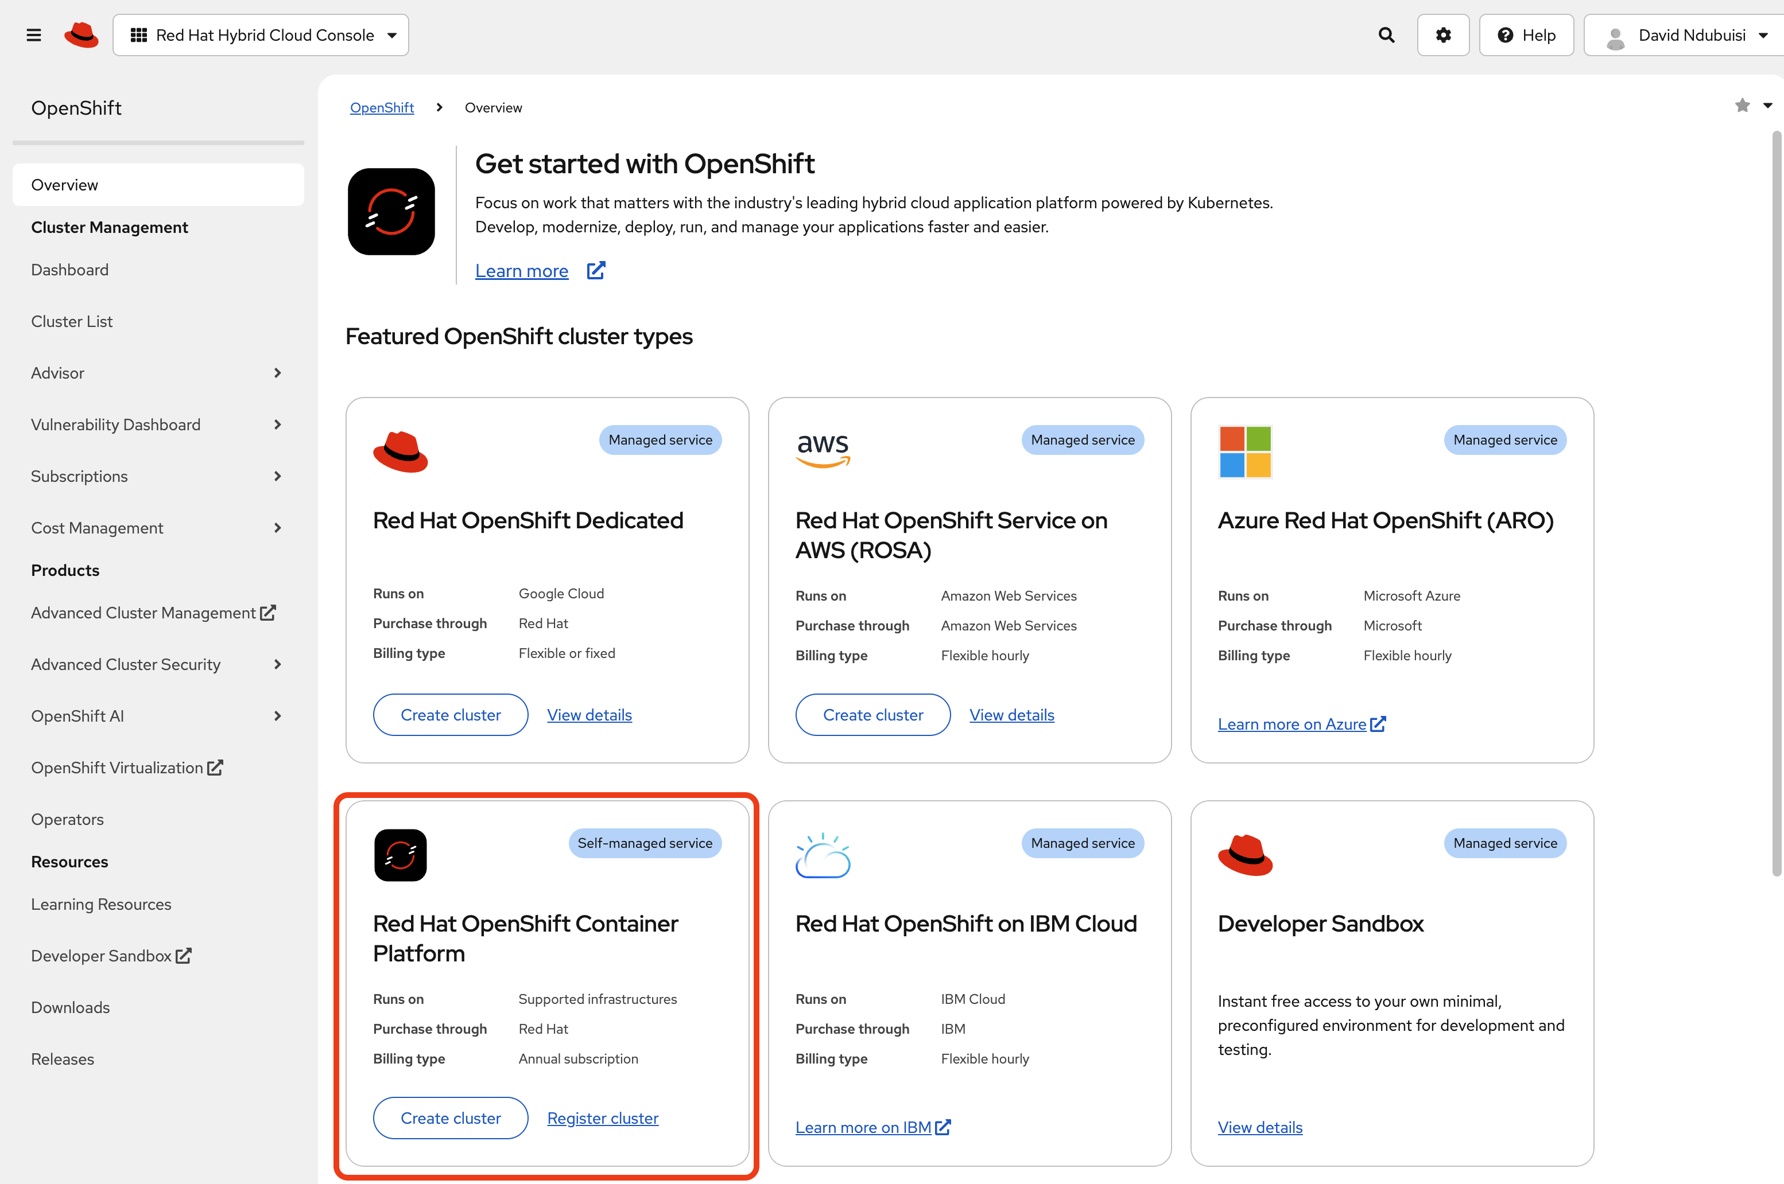Open settings gear menu
This screenshot has height=1184, width=1784.
pos(1442,35)
